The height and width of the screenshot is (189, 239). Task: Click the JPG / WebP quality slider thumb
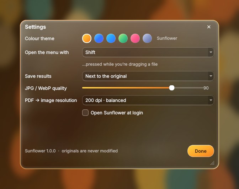[x=172, y=88]
